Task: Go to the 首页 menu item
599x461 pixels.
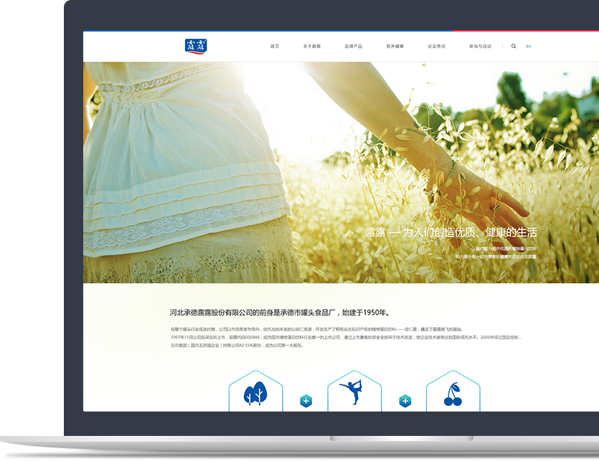Action: pos(275,47)
